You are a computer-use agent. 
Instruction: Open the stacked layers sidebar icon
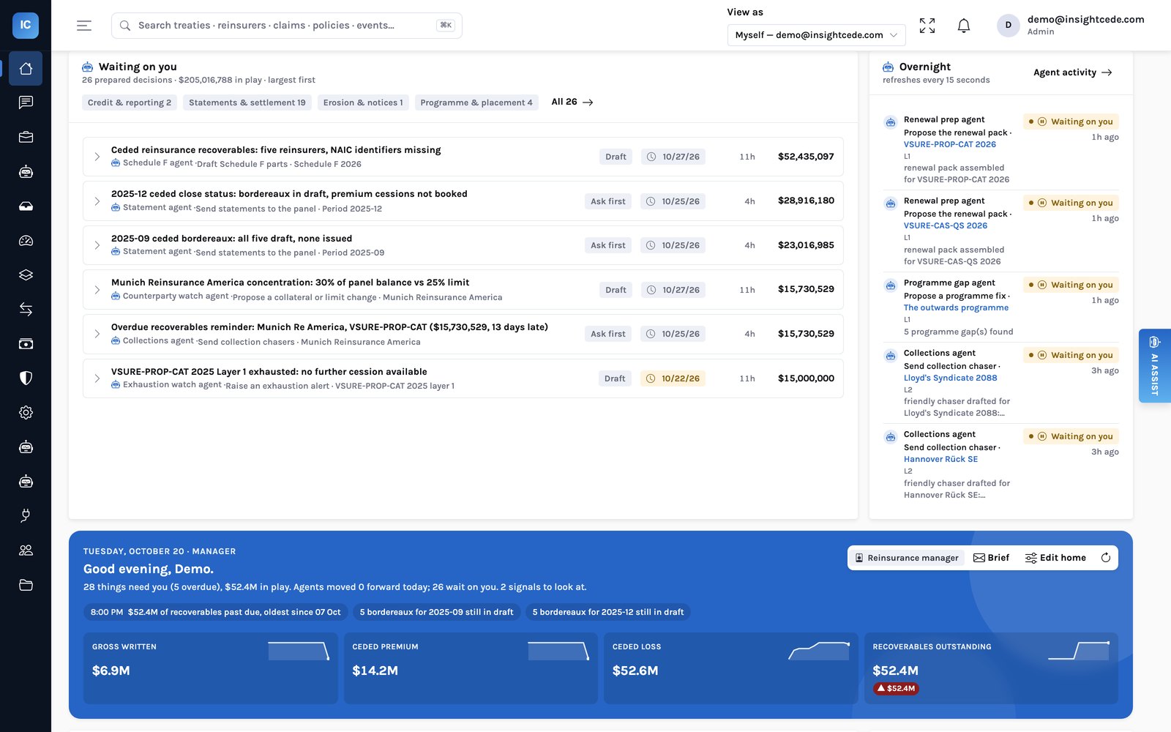click(x=26, y=274)
